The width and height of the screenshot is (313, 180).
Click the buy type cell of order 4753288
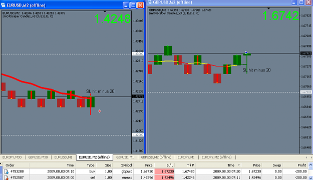tap(92, 171)
